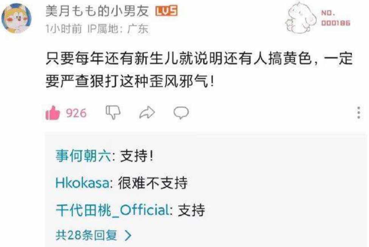Click the NO. 000186 number label
369x247 pixels.
[336, 18]
